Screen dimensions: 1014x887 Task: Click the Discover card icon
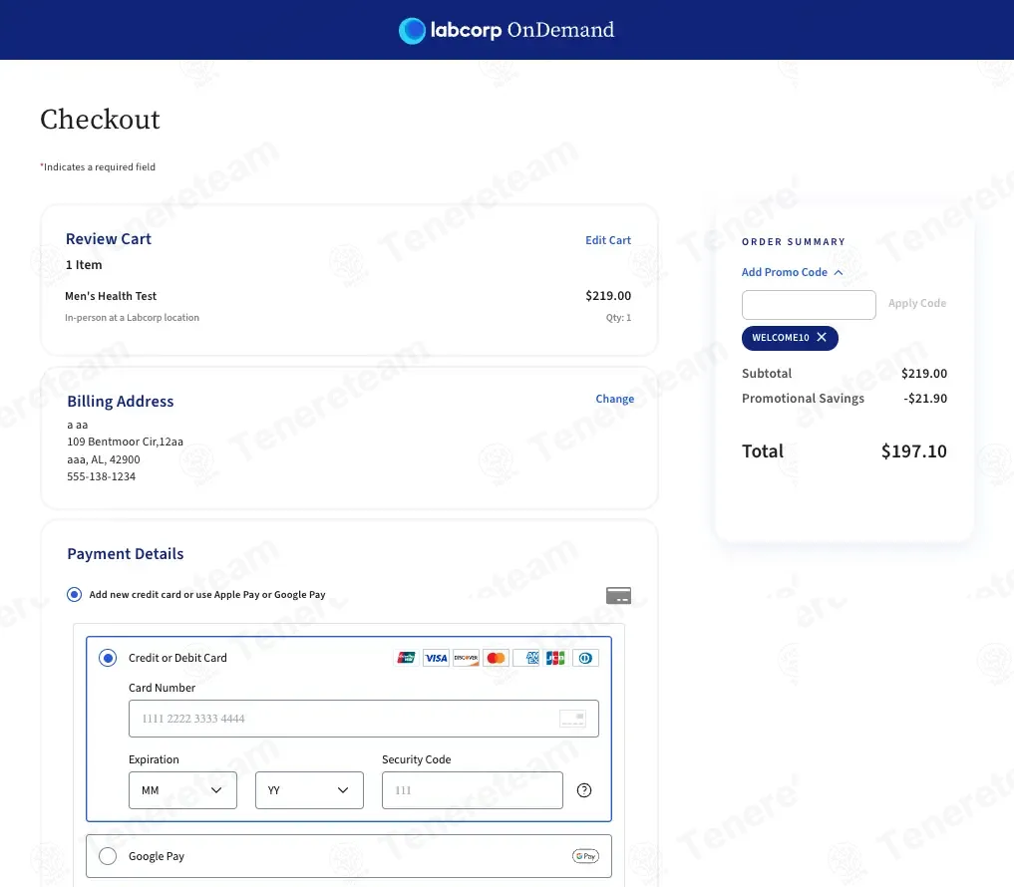click(x=466, y=658)
